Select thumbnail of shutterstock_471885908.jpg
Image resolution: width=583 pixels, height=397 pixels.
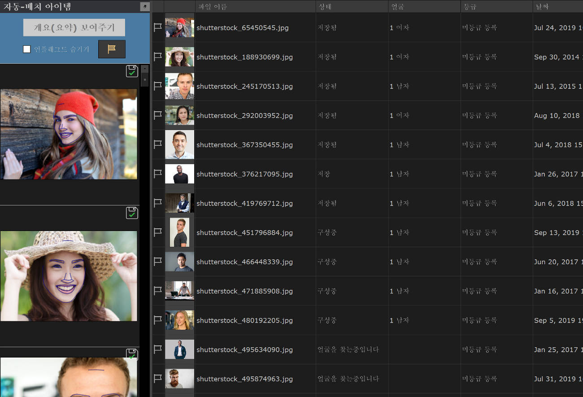179,291
